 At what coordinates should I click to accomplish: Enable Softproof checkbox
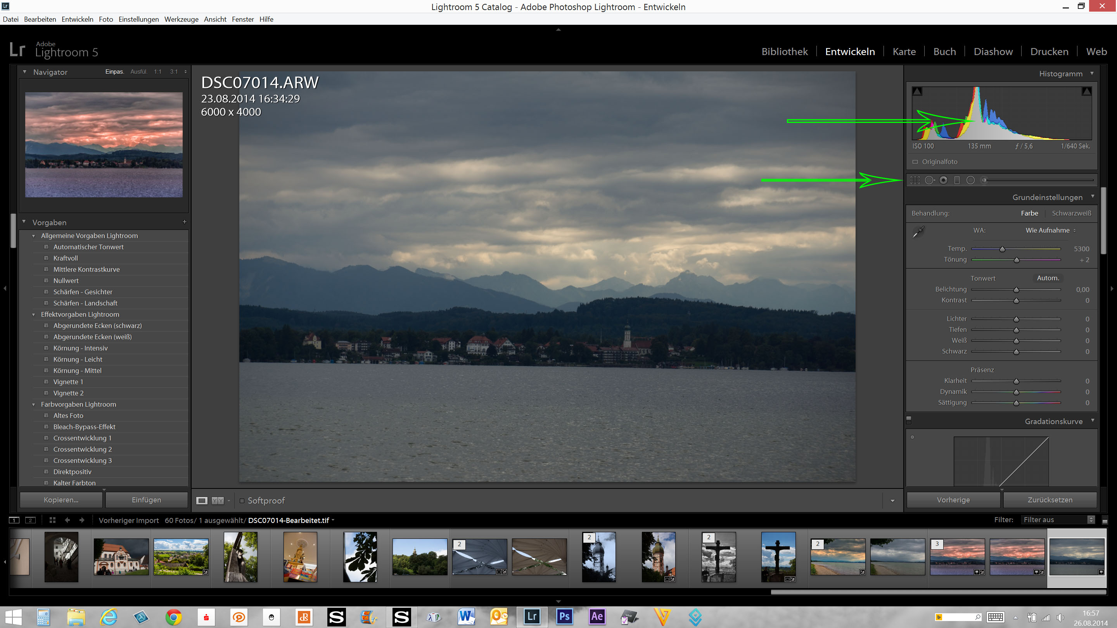(x=242, y=500)
